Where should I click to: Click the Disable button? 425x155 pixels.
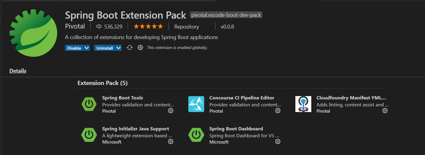74,48
